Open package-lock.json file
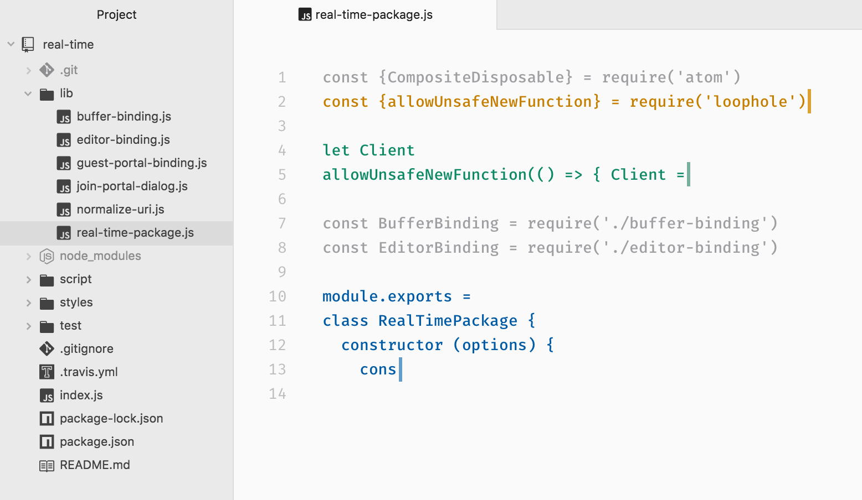This screenshot has height=500, width=862. point(111,418)
